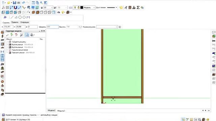216x121 pixels.
Task: Switch to the Операции tab
Action: coord(25,22)
